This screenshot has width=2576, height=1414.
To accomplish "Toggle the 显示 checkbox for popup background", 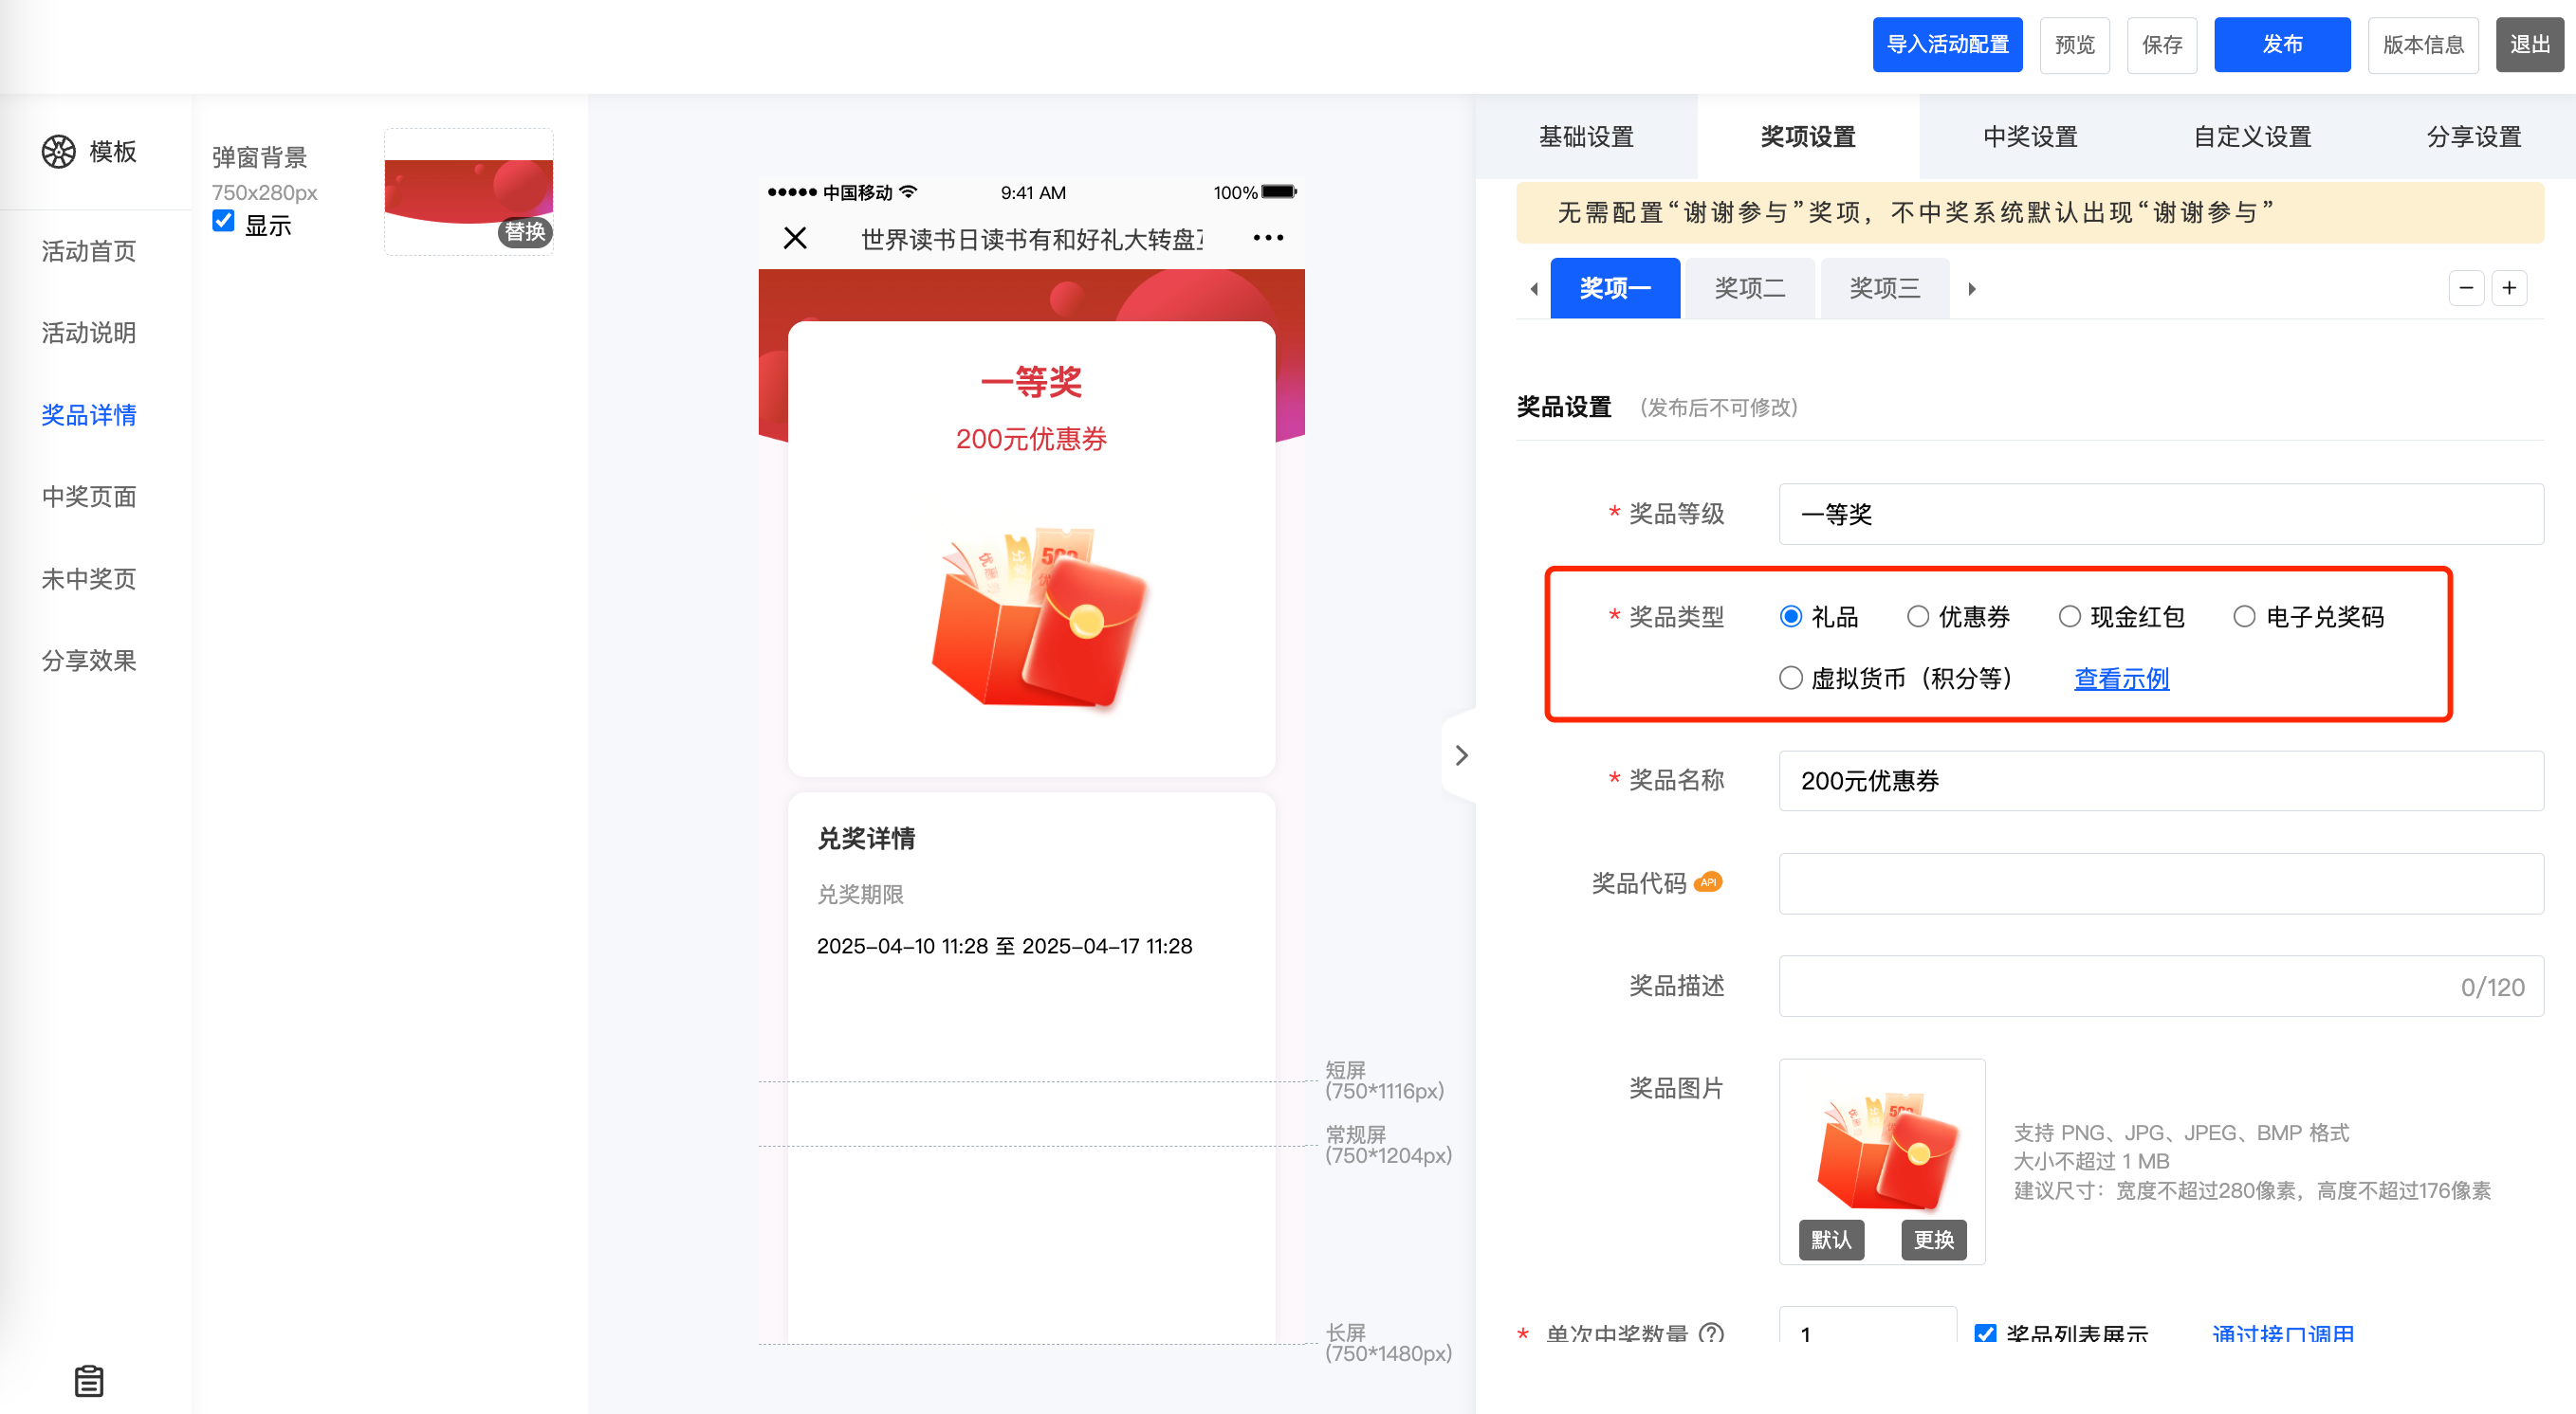I will 223,222.
